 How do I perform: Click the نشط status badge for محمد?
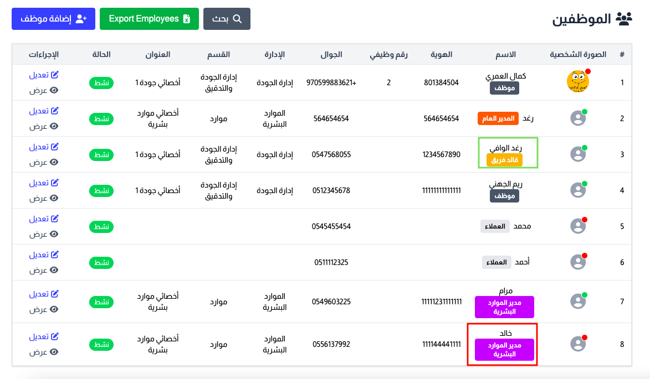click(101, 226)
